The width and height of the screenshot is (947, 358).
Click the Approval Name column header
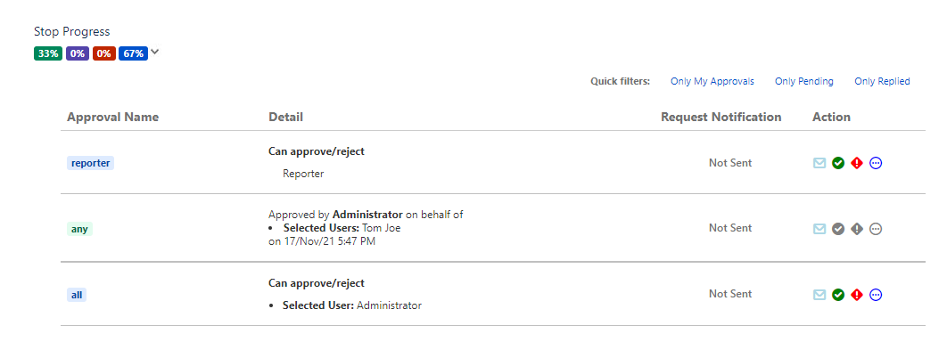[x=112, y=117]
